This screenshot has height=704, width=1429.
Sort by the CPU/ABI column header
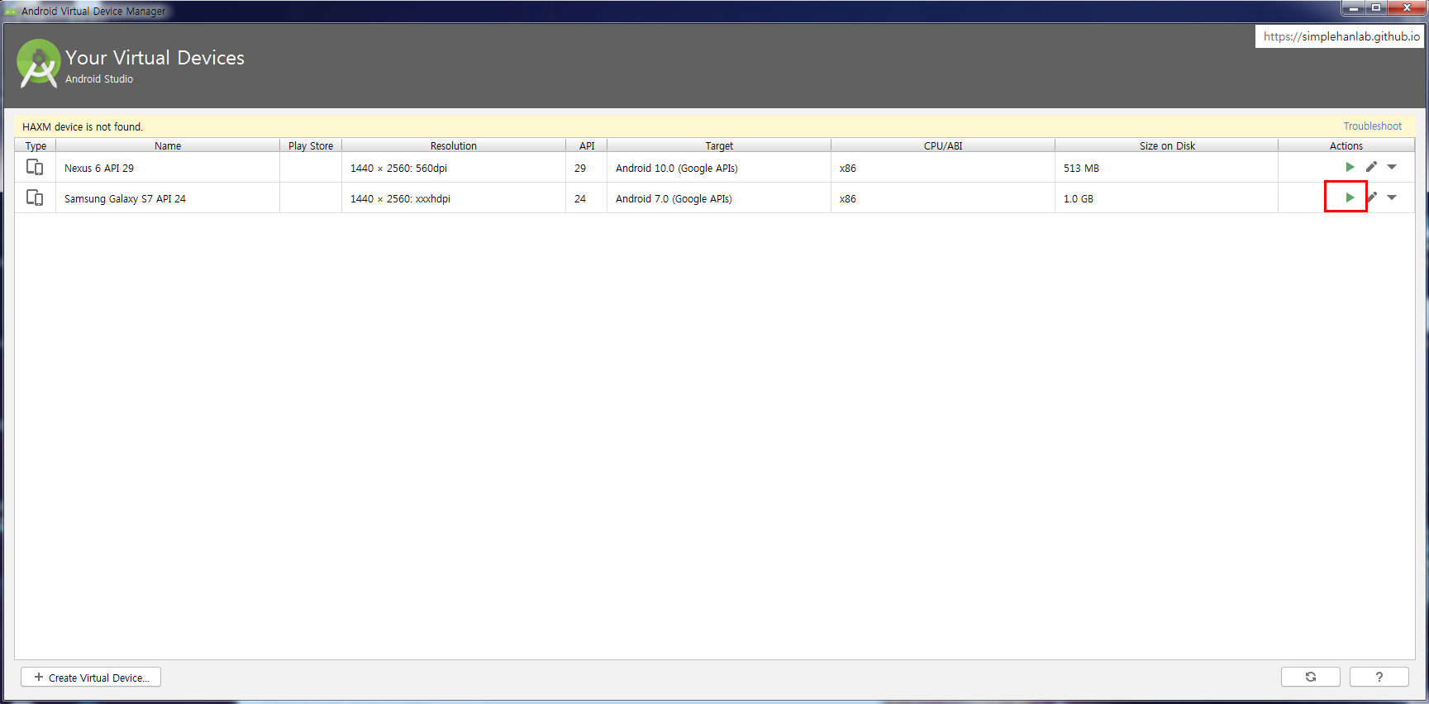tap(943, 145)
